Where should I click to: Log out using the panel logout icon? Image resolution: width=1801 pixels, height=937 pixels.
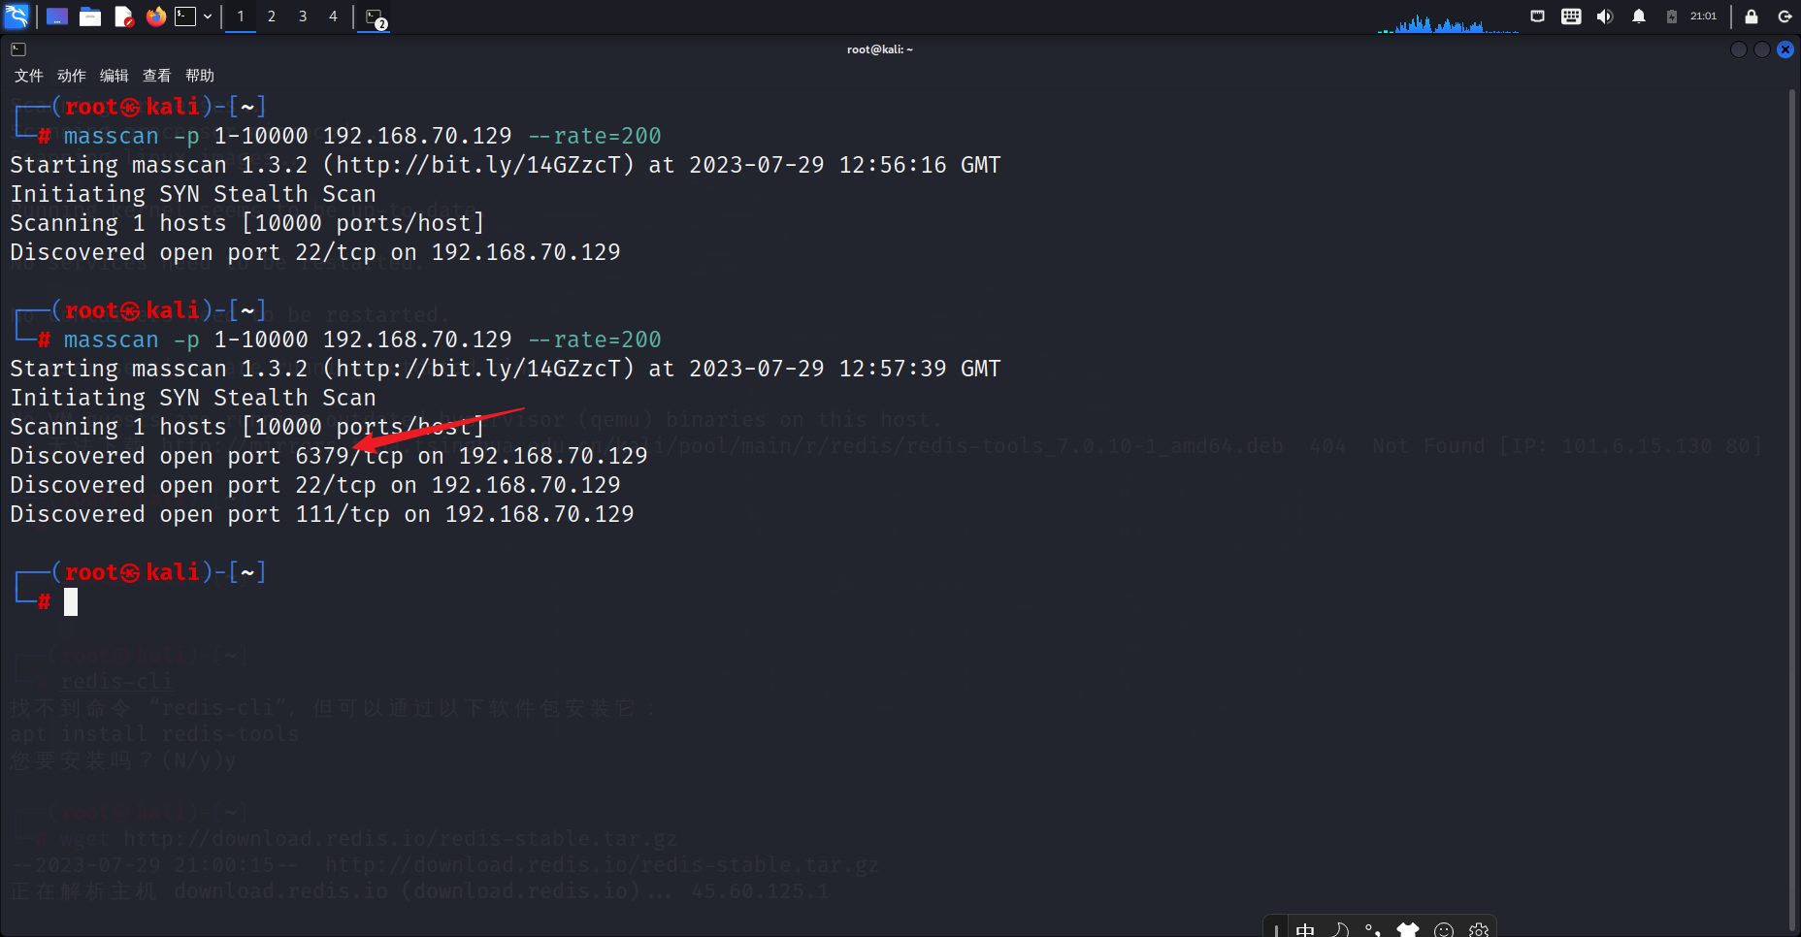(x=1785, y=16)
